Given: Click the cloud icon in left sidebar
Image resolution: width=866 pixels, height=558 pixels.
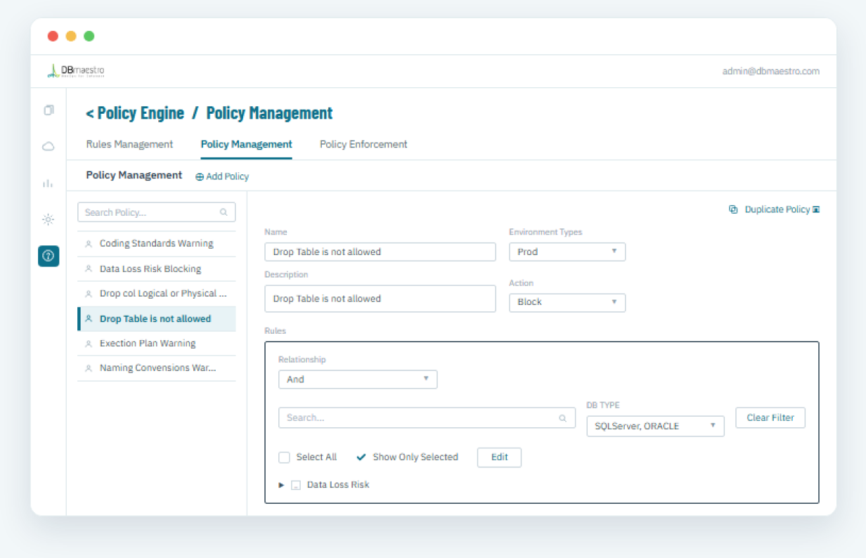Looking at the screenshot, I should 49,146.
